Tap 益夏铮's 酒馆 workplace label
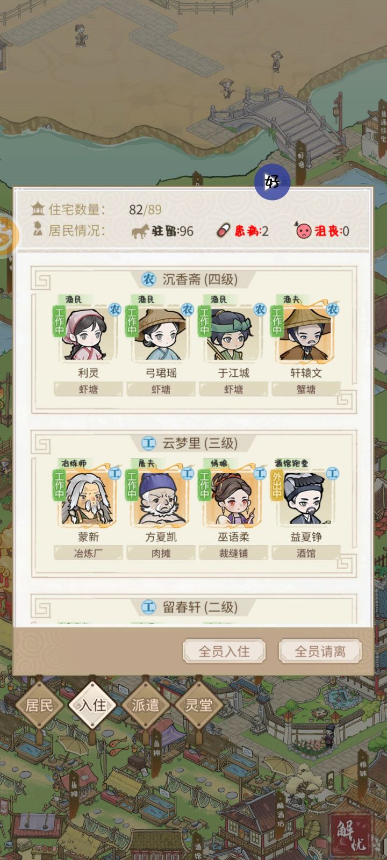 pyautogui.click(x=306, y=553)
